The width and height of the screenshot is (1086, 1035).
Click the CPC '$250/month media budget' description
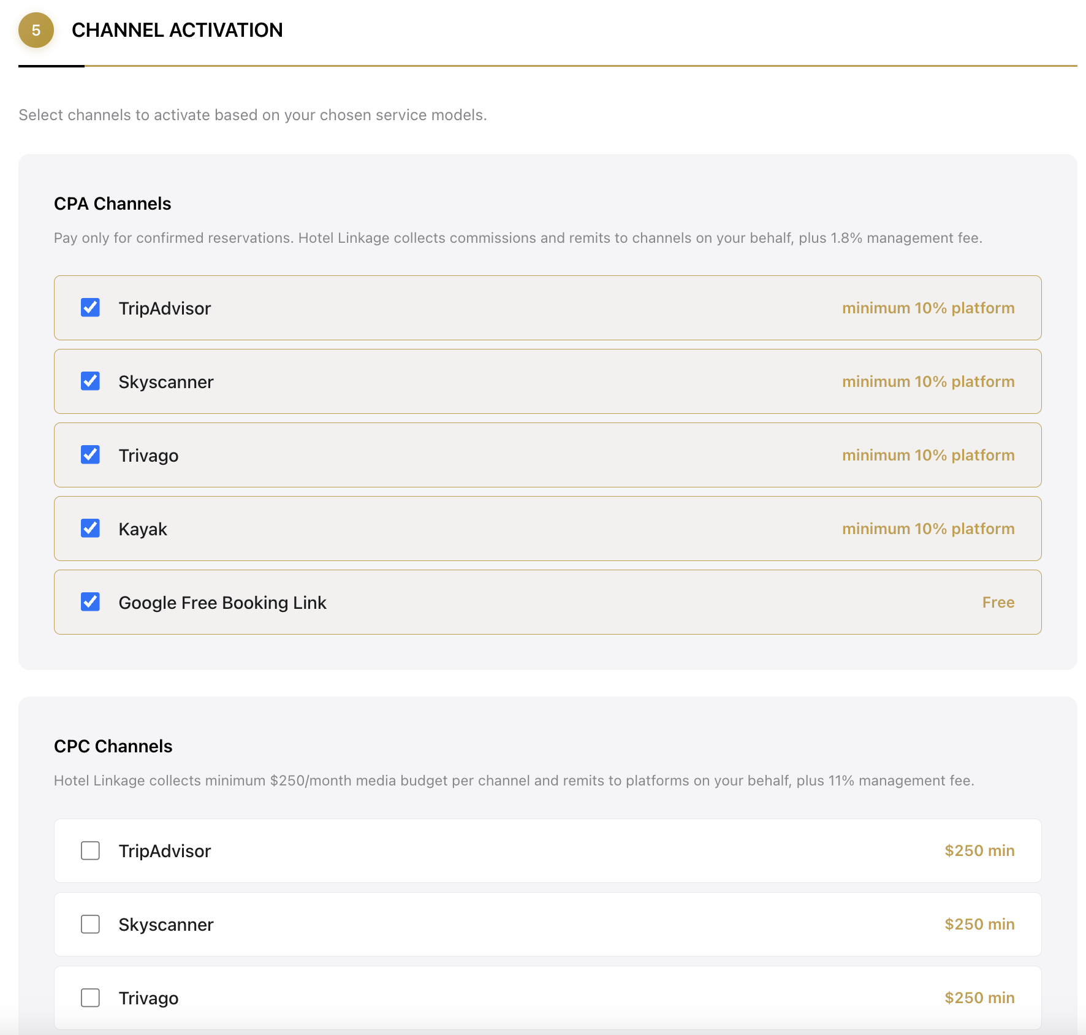click(514, 781)
